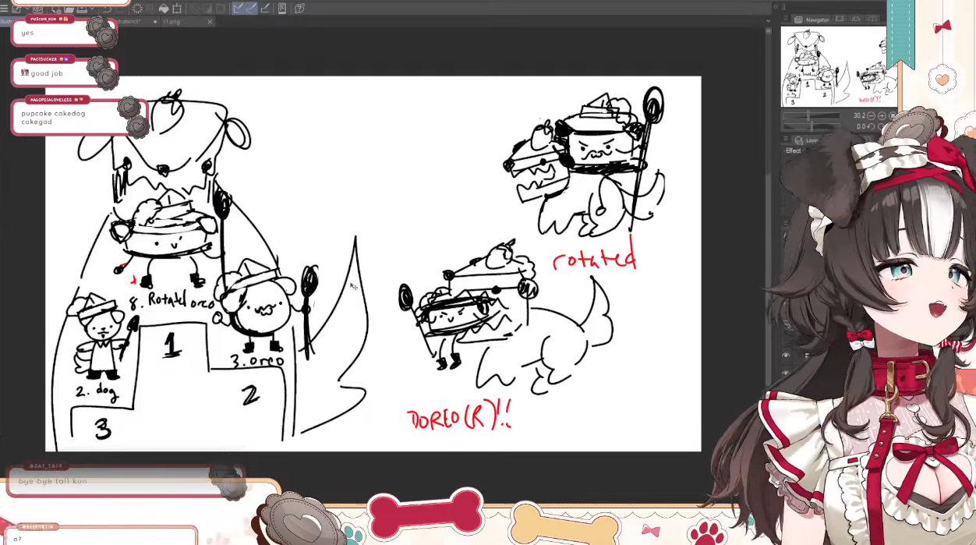This screenshot has height=545, width=976.
Task: Click the Scale/Rotate transform icon
Action: click(177, 9)
